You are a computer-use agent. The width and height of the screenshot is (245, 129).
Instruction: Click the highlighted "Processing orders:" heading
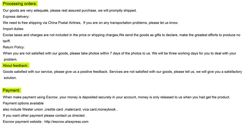[20, 4]
